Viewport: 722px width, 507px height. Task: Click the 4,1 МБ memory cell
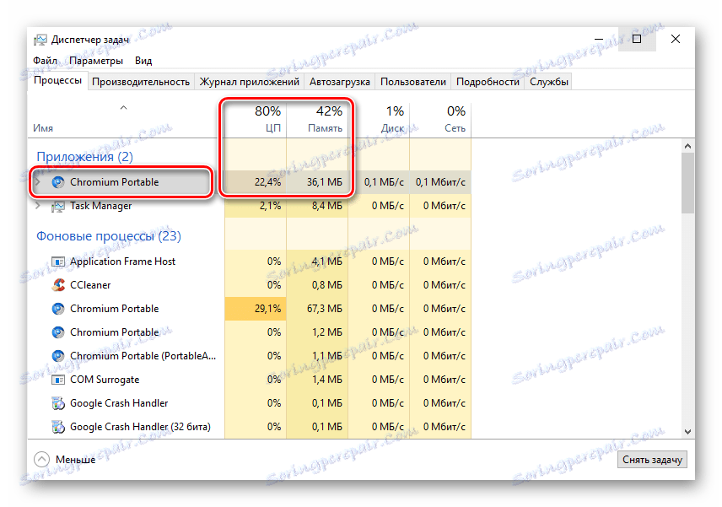pyautogui.click(x=317, y=262)
